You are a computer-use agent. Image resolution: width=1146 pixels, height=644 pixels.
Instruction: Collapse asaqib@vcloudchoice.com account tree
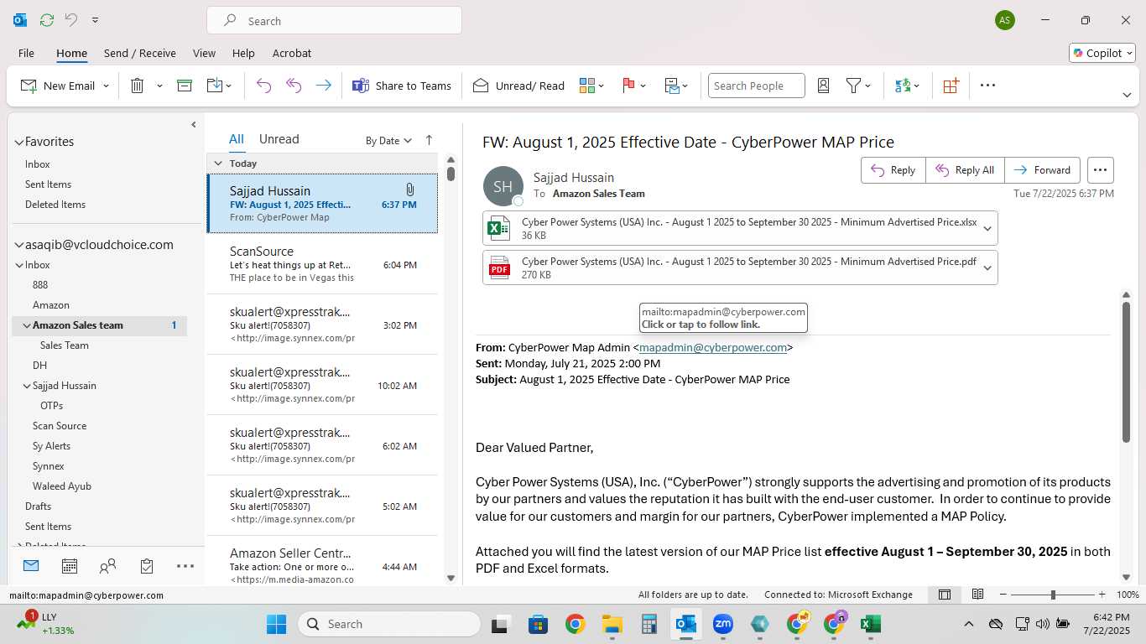(x=18, y=246)
